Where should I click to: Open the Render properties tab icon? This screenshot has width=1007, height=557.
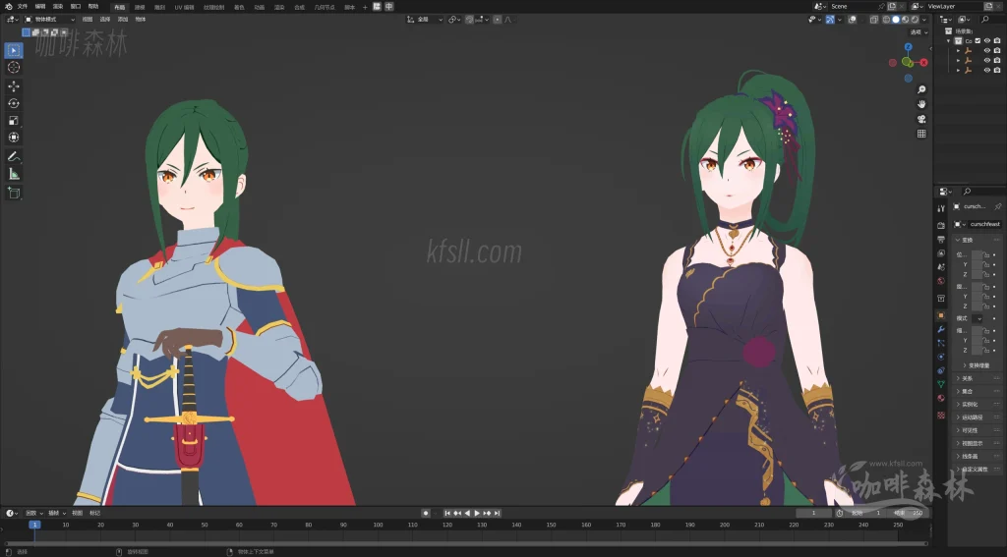click(x=941, y=225)
